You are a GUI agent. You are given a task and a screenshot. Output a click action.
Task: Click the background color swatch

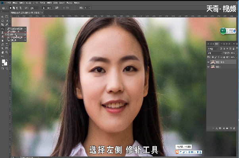[x=6, y=64]
